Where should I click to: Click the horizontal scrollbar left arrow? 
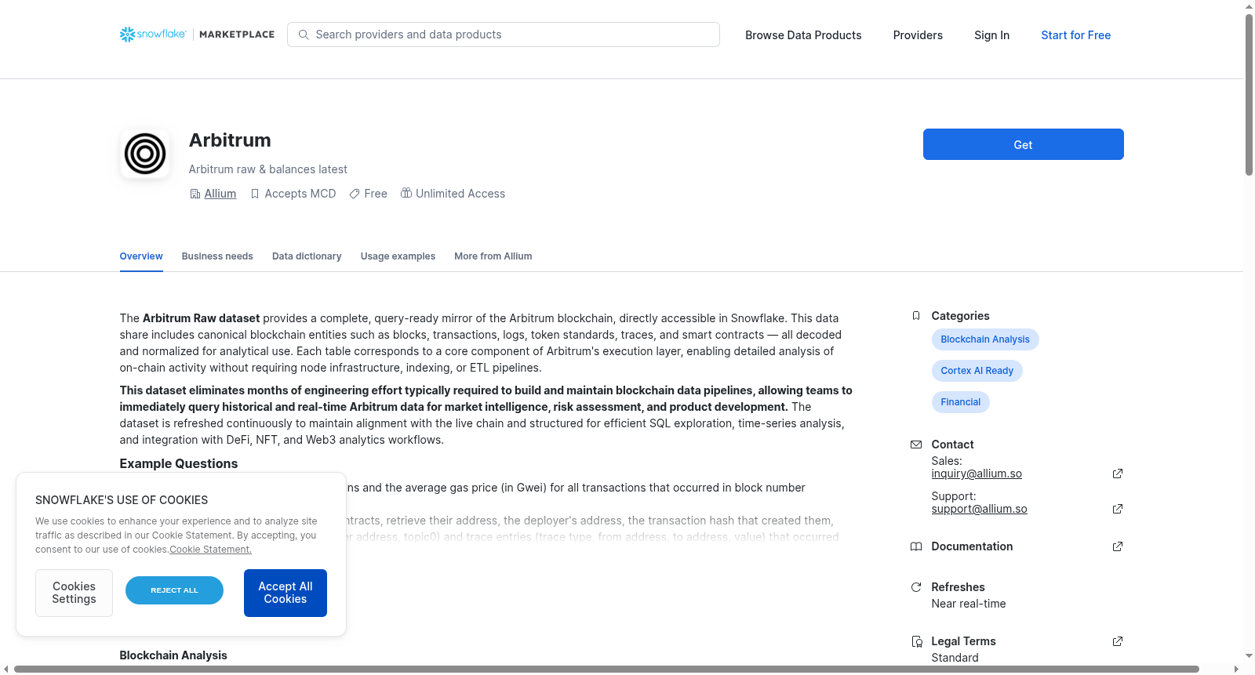coord(6,670)
